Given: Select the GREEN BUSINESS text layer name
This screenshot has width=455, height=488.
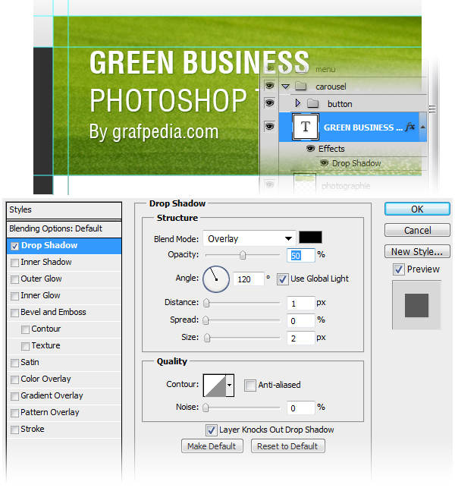Looking at the screenshot, I should [x=363, y=128].
